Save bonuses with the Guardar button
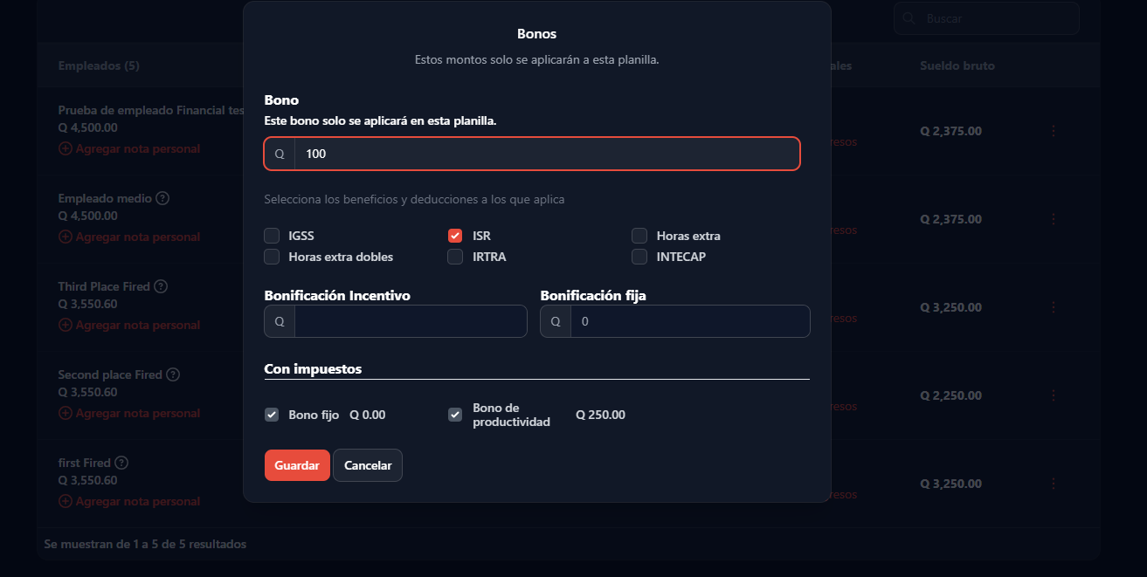Screen dimensions: 1147x577 pyautogui.click(x=297, y=465)
